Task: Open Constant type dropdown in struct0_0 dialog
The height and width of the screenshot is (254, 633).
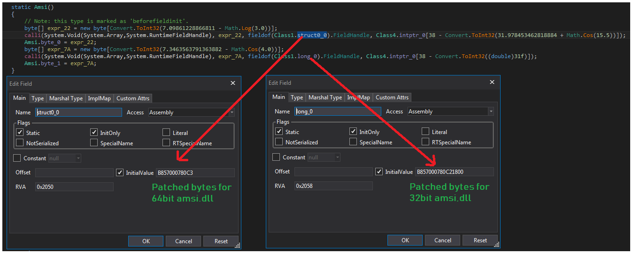Action: point(65,158)
